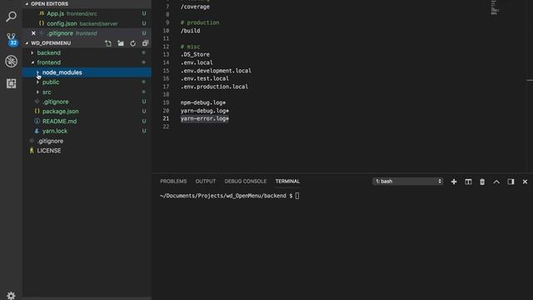This screenshot has width=533, height=300.
Task: Click line 13 '.DS_Store' text
Action: coord(195,54)
